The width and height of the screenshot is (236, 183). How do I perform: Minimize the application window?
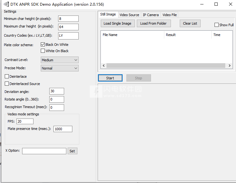202,4
